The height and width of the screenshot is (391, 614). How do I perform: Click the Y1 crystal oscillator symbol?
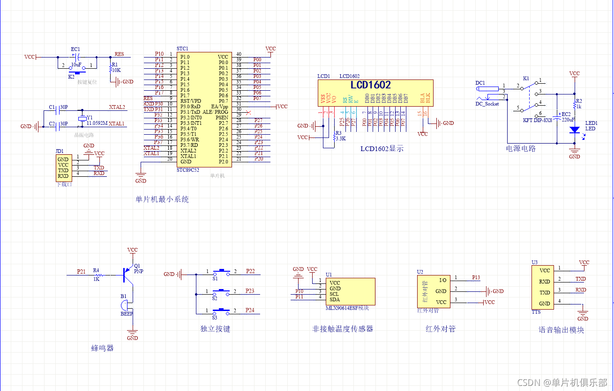click(x=82, y=118)
